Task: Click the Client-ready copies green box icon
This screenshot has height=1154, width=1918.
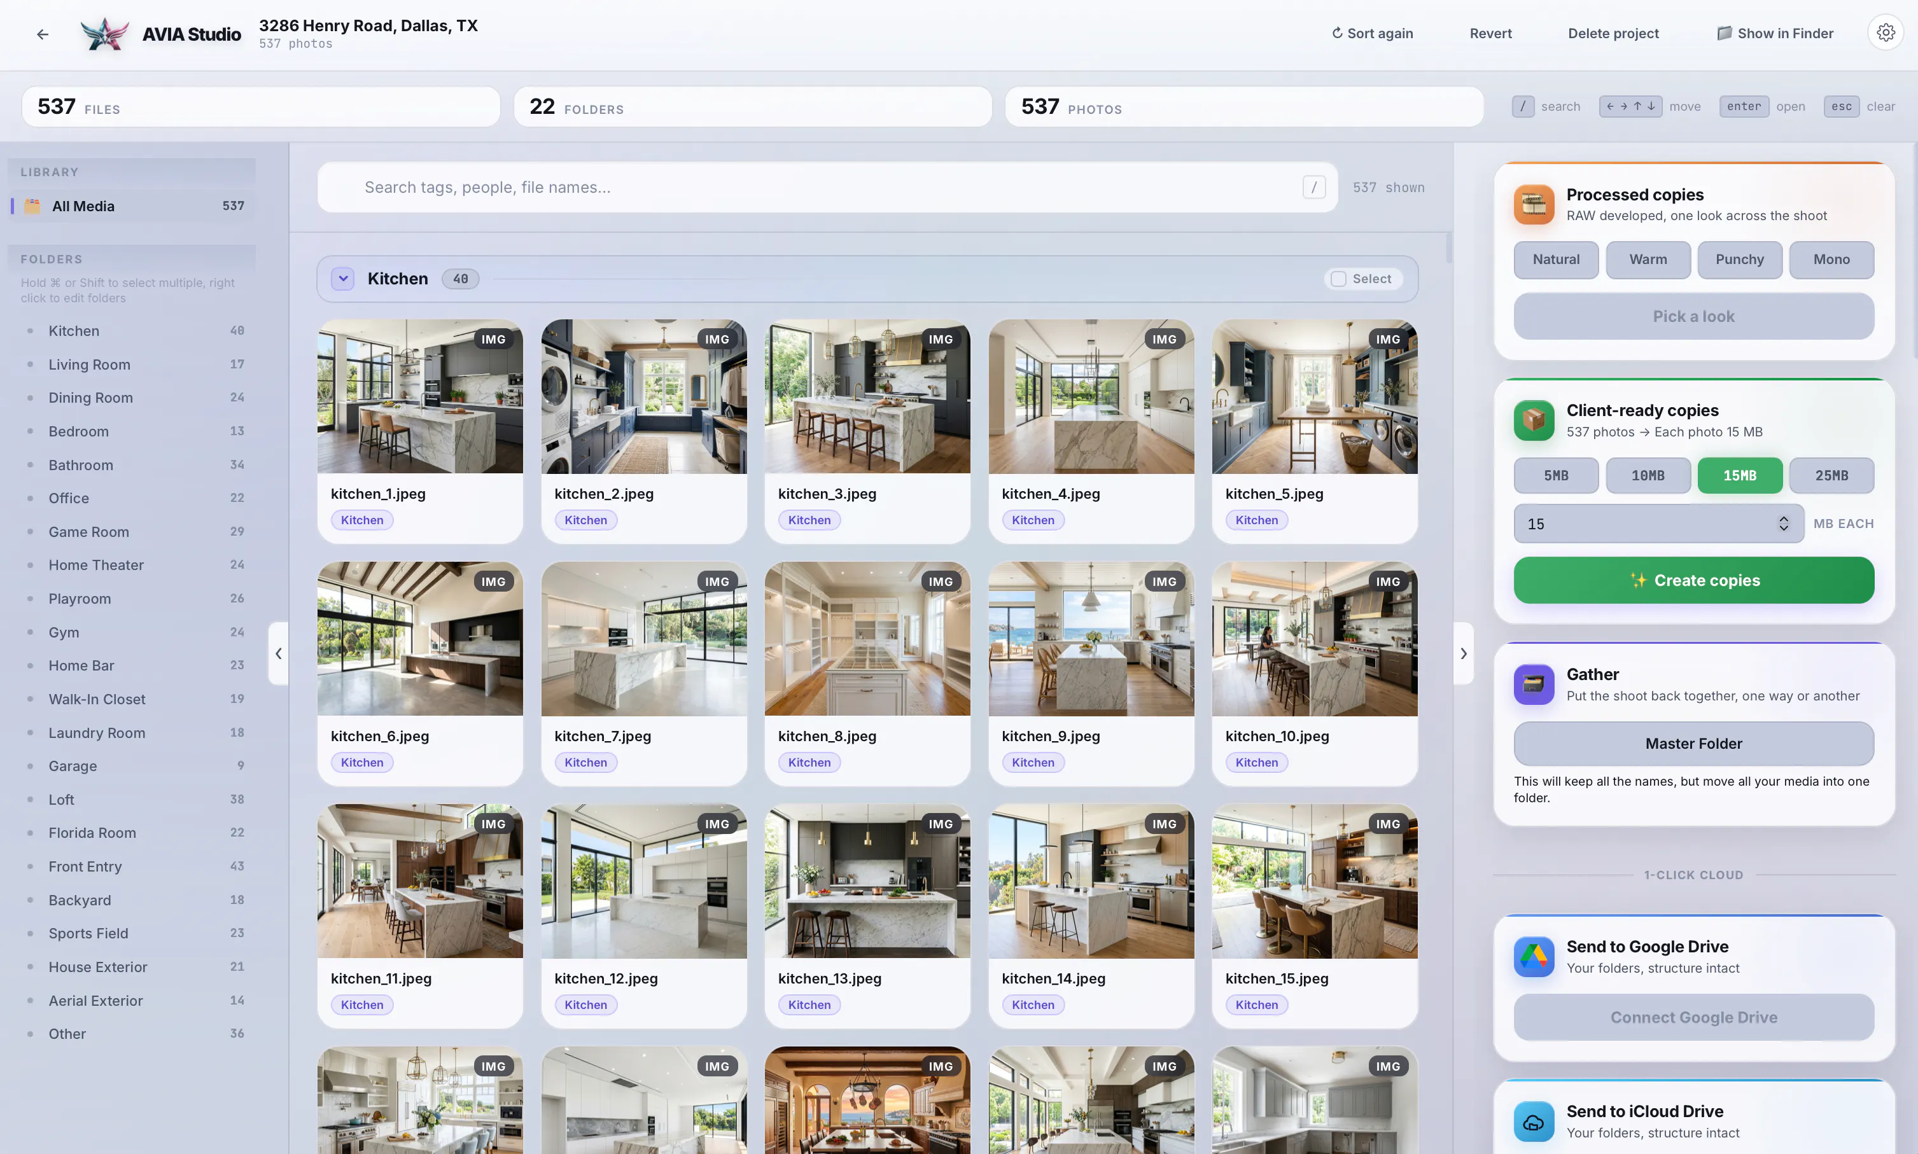Action: tap(1534, 421)
